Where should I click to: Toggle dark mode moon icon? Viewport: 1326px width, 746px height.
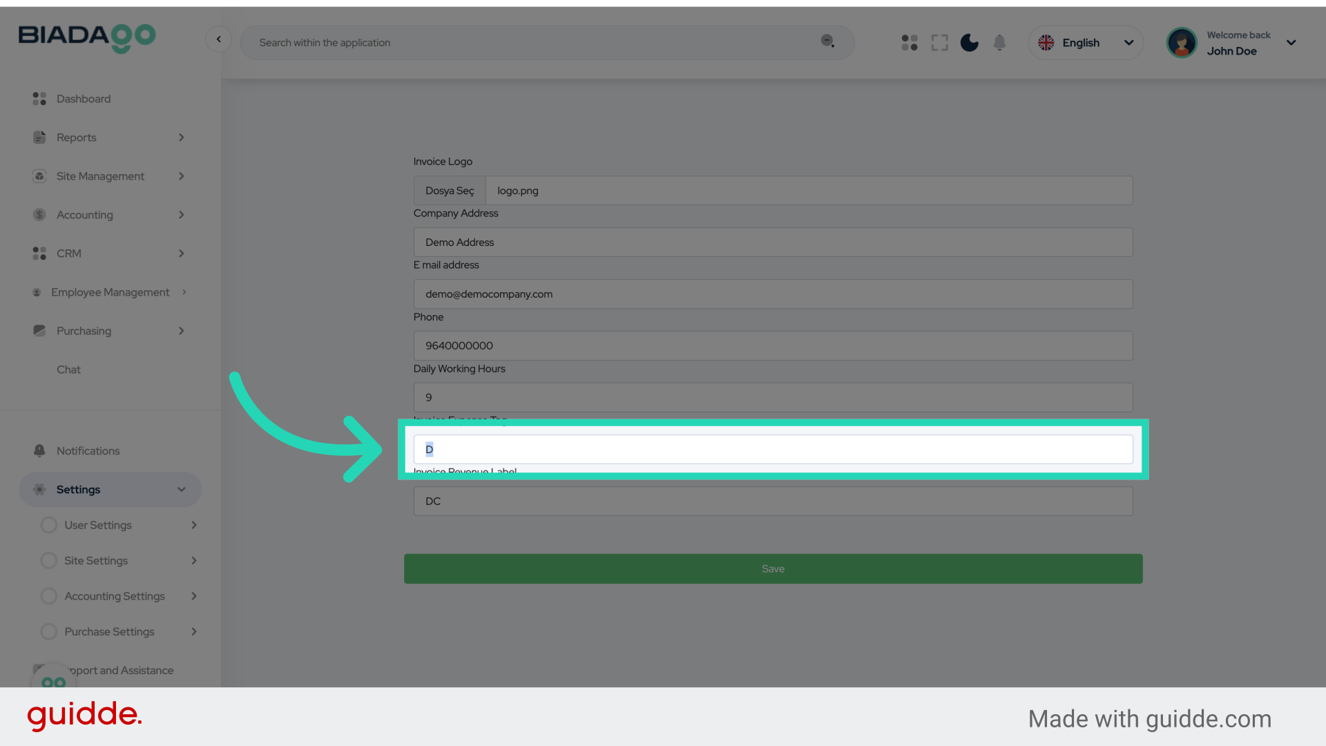coord(970,43)
